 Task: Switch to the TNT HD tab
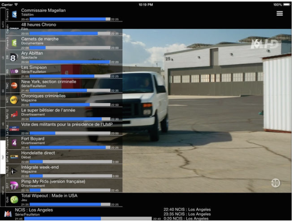pos(3,189)
